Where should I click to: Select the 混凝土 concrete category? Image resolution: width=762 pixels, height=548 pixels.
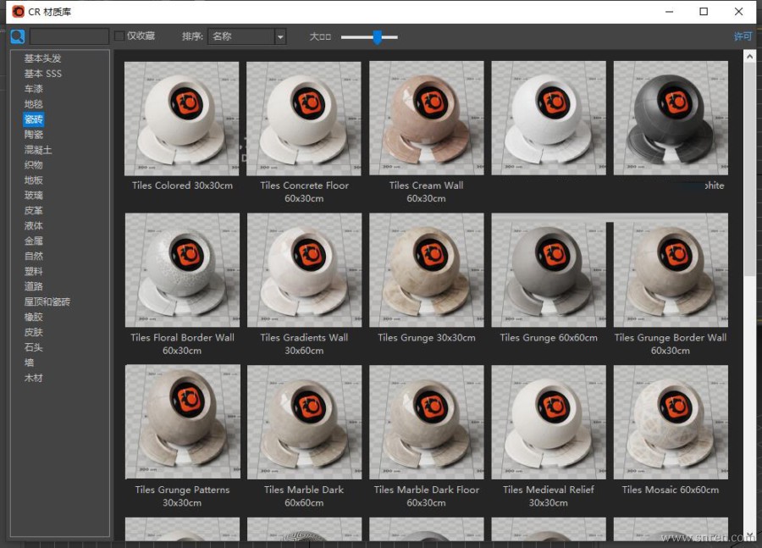(38, 150)
